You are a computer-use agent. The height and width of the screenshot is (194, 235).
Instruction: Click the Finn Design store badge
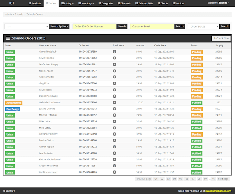tap(12, 109)
